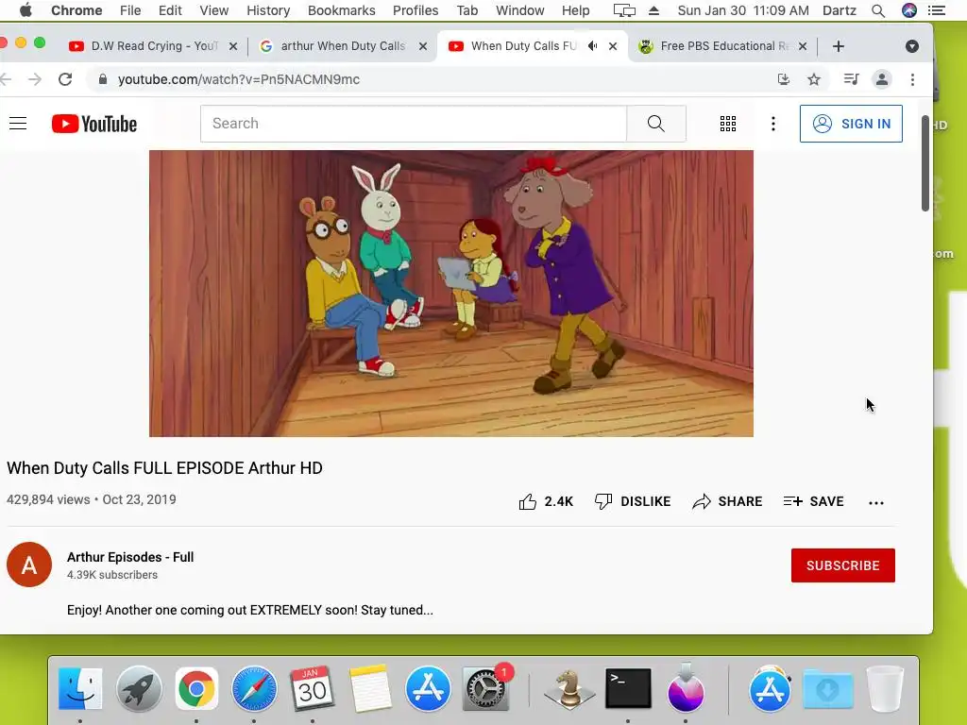This screenshot has height=725, width=967.
Task: Go forward in browser history
Action: tap(35, 79)
